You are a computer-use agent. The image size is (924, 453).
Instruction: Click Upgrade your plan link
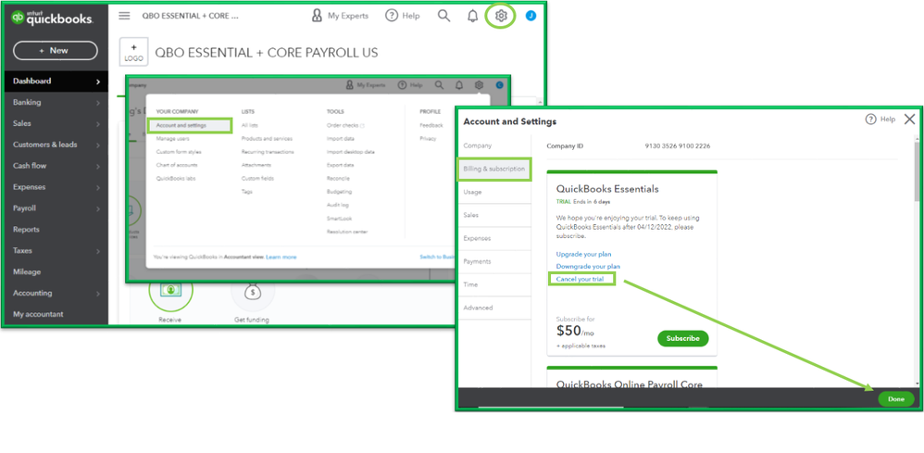583,254
